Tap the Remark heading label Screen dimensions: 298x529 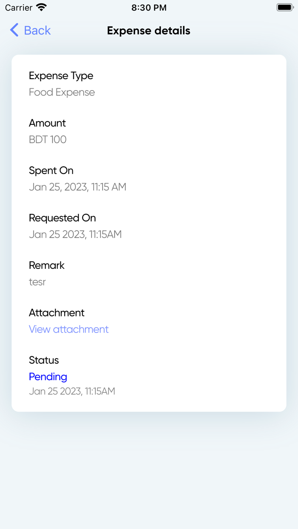point(47,265)
